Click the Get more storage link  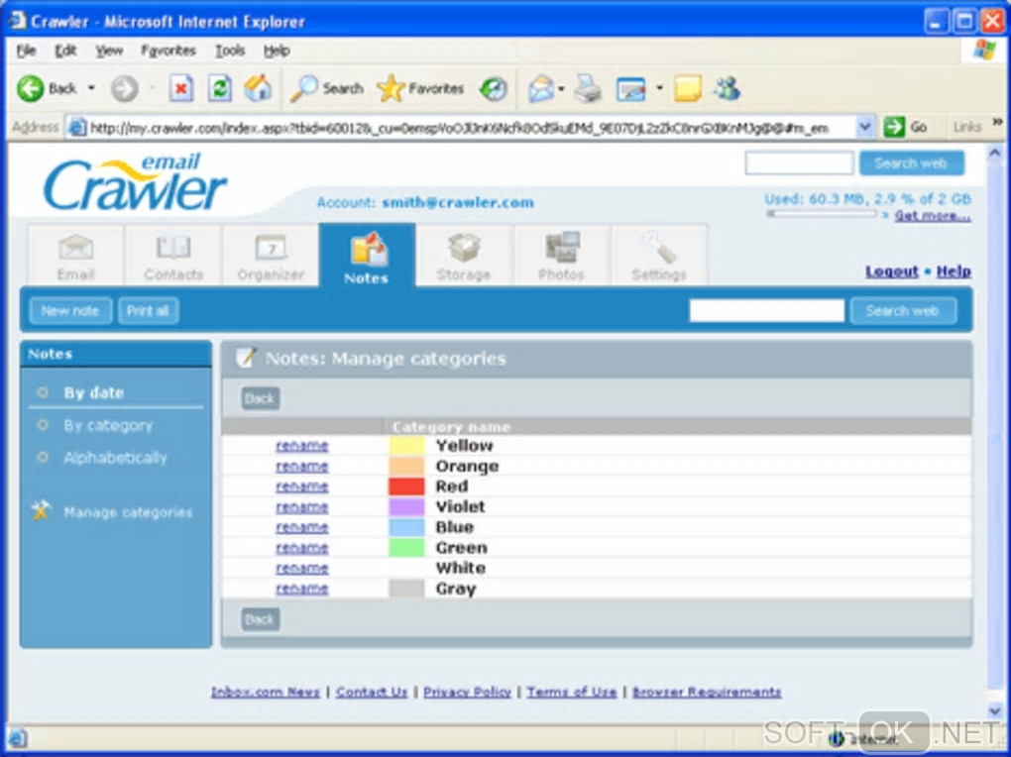(933, 215)
